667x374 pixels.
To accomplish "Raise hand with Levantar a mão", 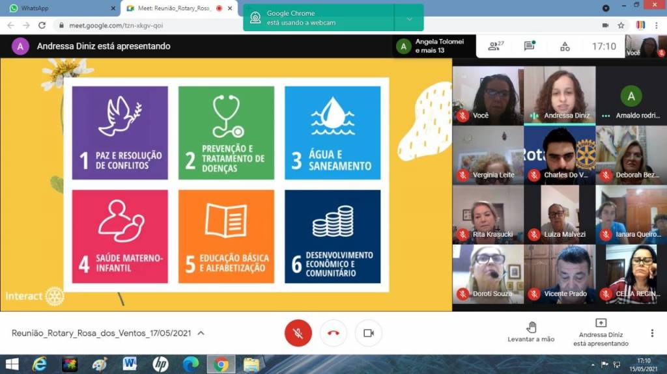I will [x=531, y=332].
